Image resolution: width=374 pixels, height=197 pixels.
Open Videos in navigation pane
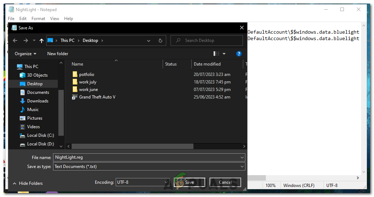point(33,127)
